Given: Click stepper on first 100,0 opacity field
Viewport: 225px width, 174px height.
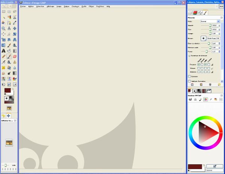Looking at the screenshot, I should tap(219, 25).
